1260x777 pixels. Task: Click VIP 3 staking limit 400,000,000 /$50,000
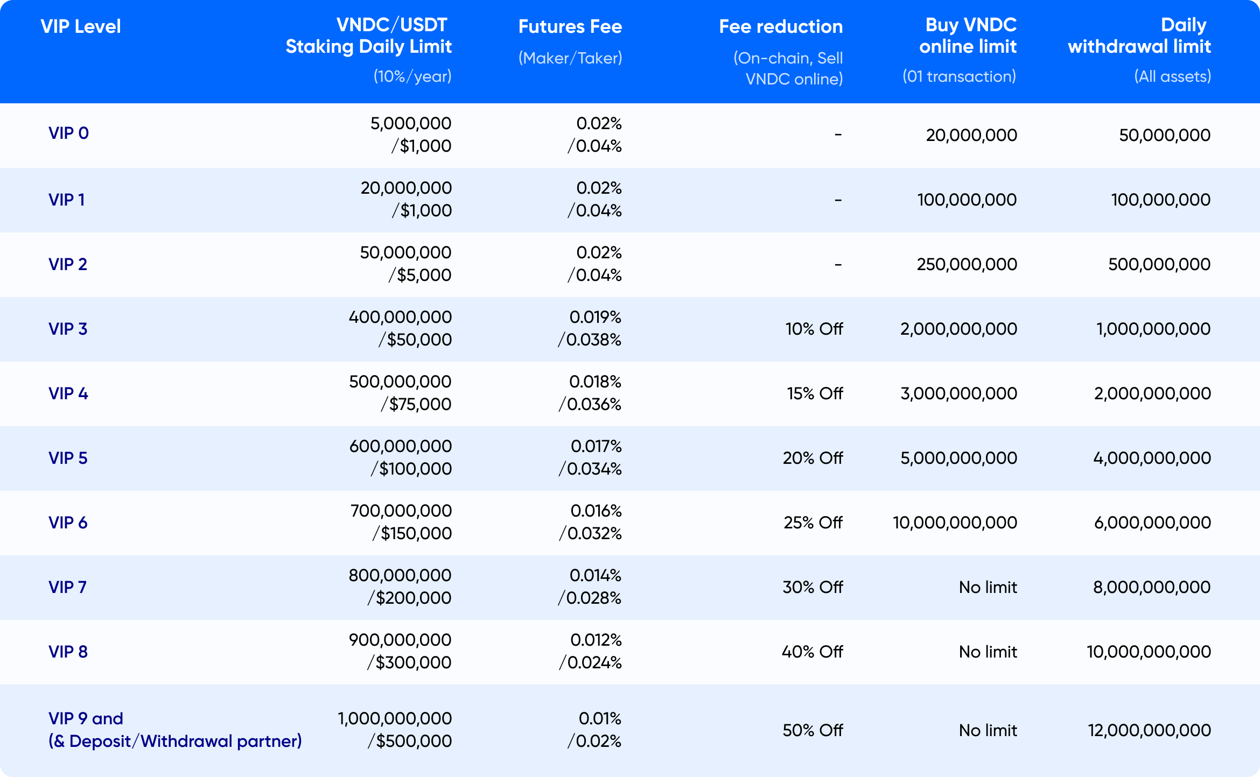(400, 328)
